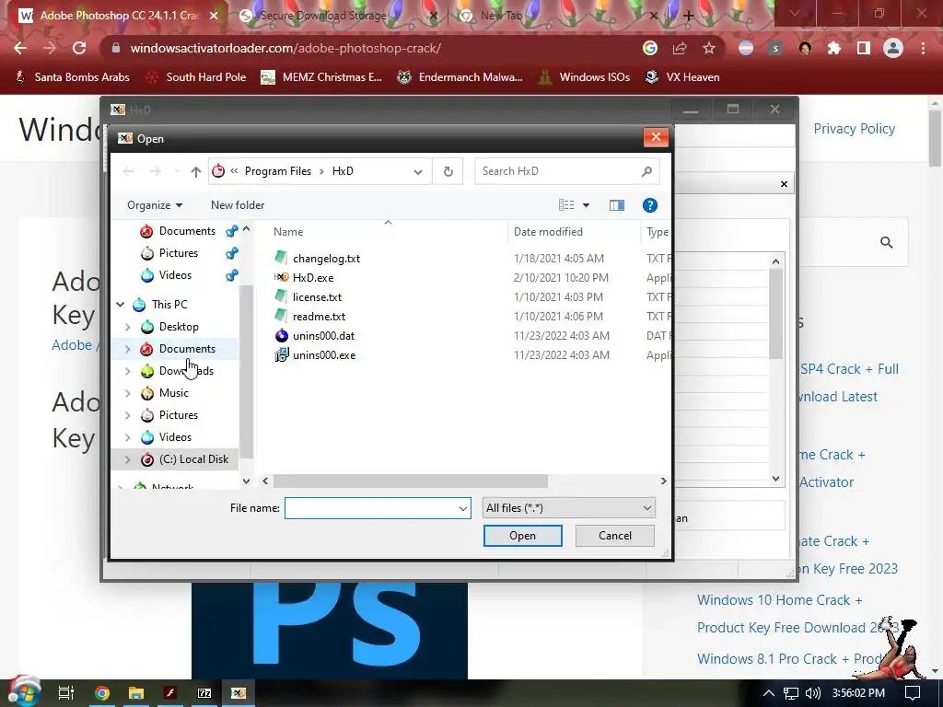Go back in Chrome
The image size is (943, 707).
pos(20,48)
